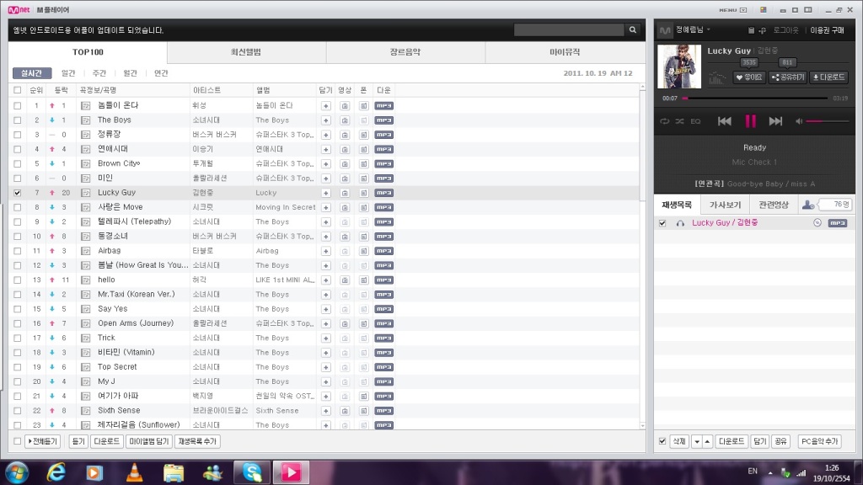The width and height of the screenshot is (863, 485).
Task: Click MP3 badge in the playlist row
Action: [x=838, y=222]
